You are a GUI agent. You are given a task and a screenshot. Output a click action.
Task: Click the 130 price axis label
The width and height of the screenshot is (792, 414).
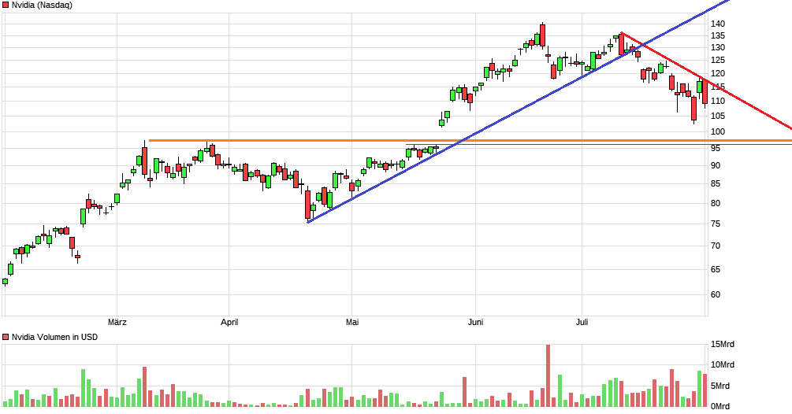(x=718, y=47)
